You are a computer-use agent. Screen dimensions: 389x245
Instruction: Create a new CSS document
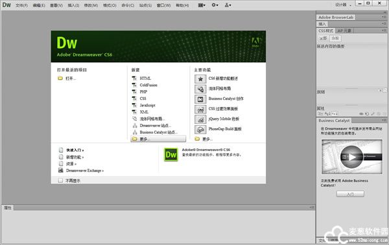tap(143, 99)
